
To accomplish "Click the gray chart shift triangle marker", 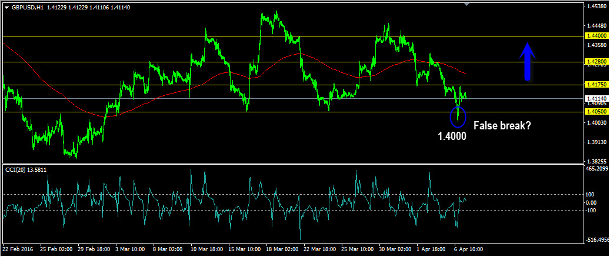I will [466, 5].
